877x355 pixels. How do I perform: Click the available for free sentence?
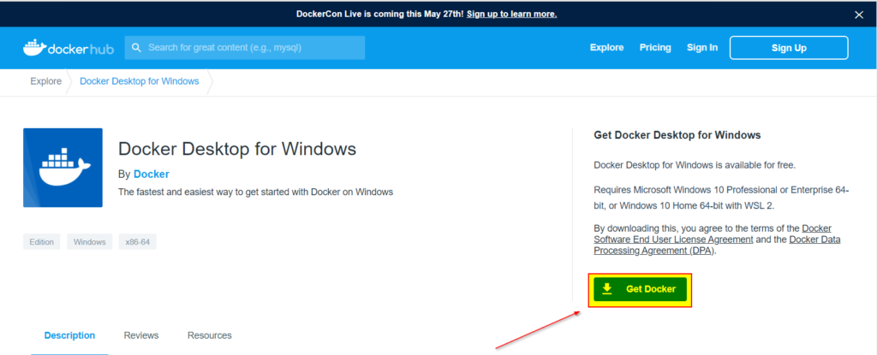point(695,165)
